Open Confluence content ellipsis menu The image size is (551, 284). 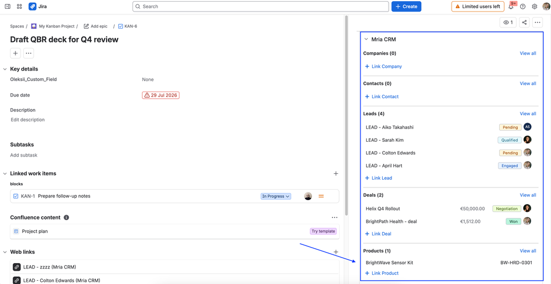coord(335,218)
